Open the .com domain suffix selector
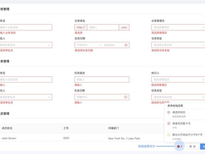Viewport: 205px width, 154px height. [x=124, y=27]
